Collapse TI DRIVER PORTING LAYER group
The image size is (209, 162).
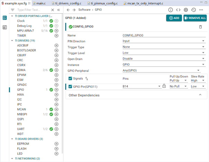click(12, 16)
